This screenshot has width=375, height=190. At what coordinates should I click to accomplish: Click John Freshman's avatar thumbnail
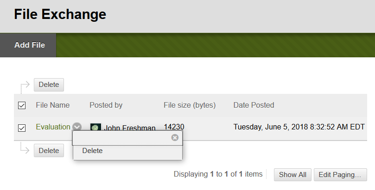(x=95, y=127)
